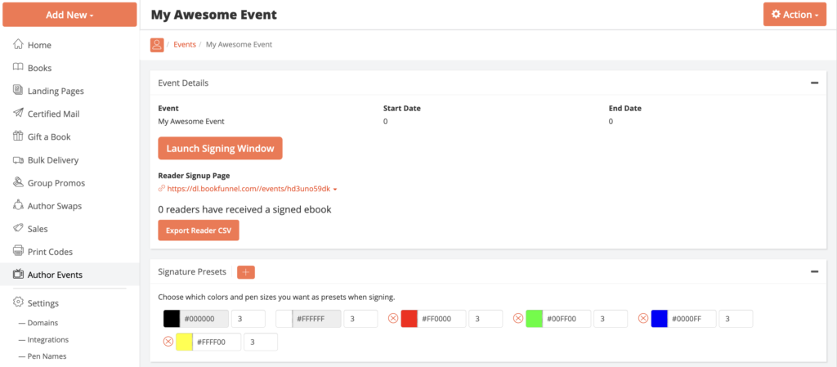Viewport: 837px width, 367px height.
Task: Remove the green #00FF00 preset
Action: point(518,319)
